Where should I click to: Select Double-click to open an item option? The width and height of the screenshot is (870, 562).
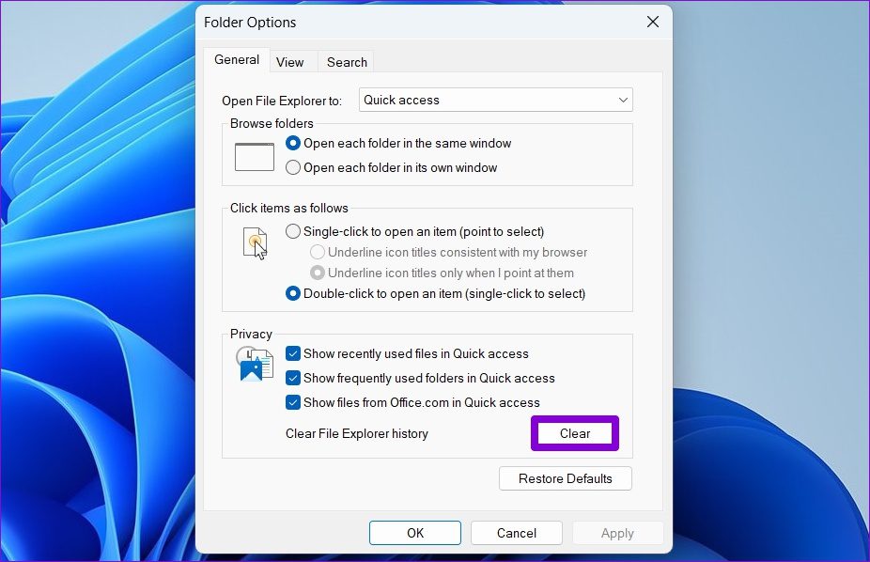(x=293, y=294)
